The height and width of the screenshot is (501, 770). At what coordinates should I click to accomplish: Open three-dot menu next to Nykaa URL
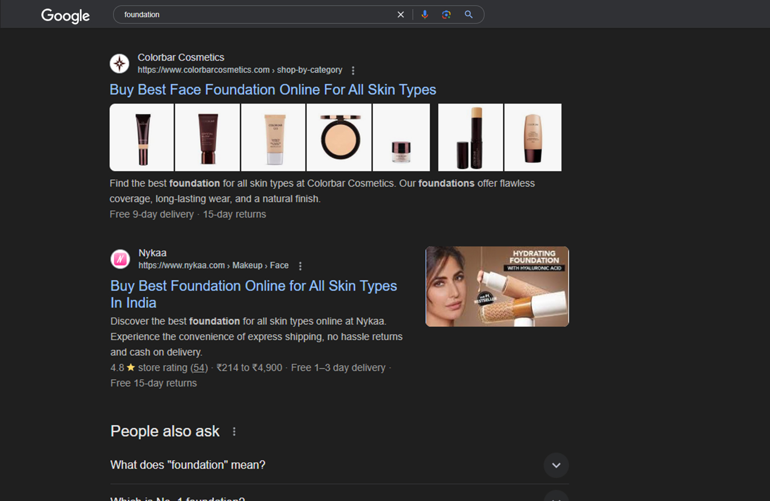[300, 266]
